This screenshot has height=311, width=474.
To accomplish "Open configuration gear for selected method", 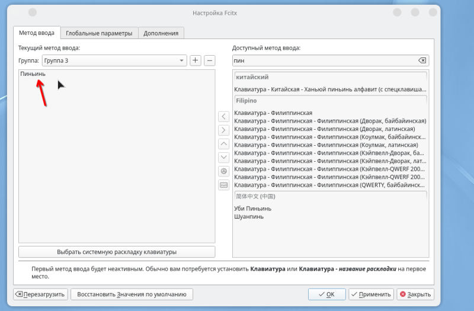I will (223, 171).
